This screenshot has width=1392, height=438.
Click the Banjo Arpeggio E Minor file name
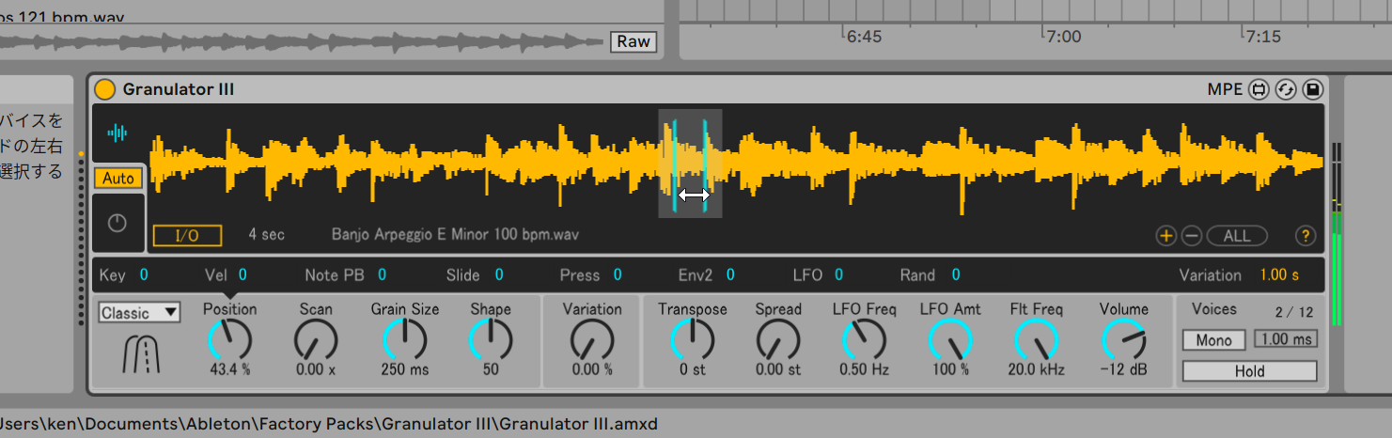point(456,235)
